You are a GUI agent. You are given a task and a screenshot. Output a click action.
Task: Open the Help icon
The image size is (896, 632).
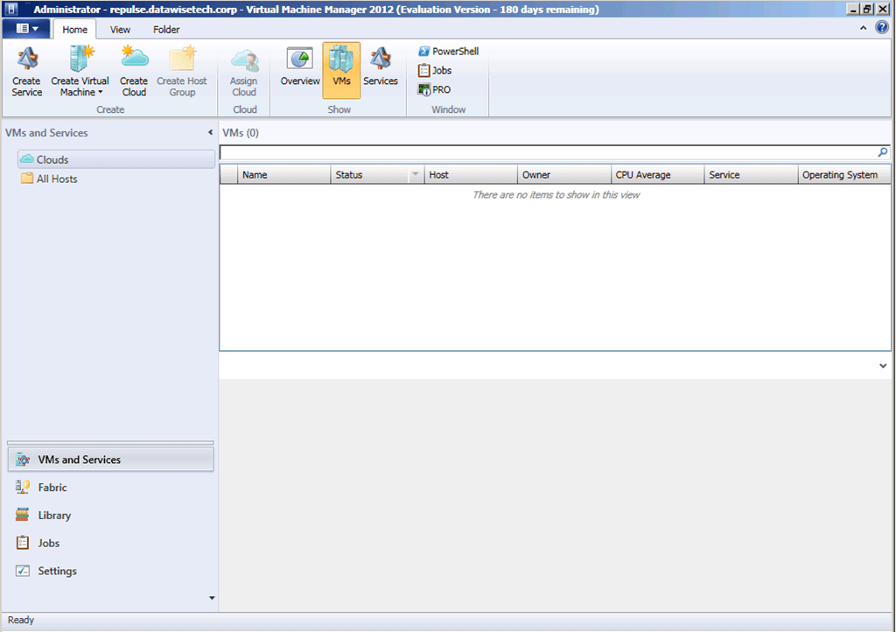pyautogui.click(x=882, y=27)
